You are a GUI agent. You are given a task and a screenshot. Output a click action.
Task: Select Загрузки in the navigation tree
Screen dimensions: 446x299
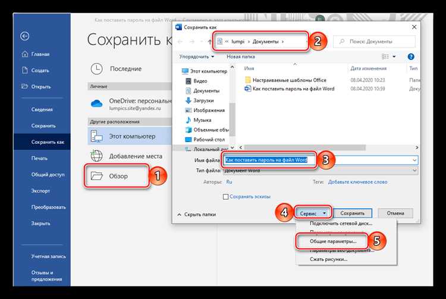click(199, 100)
